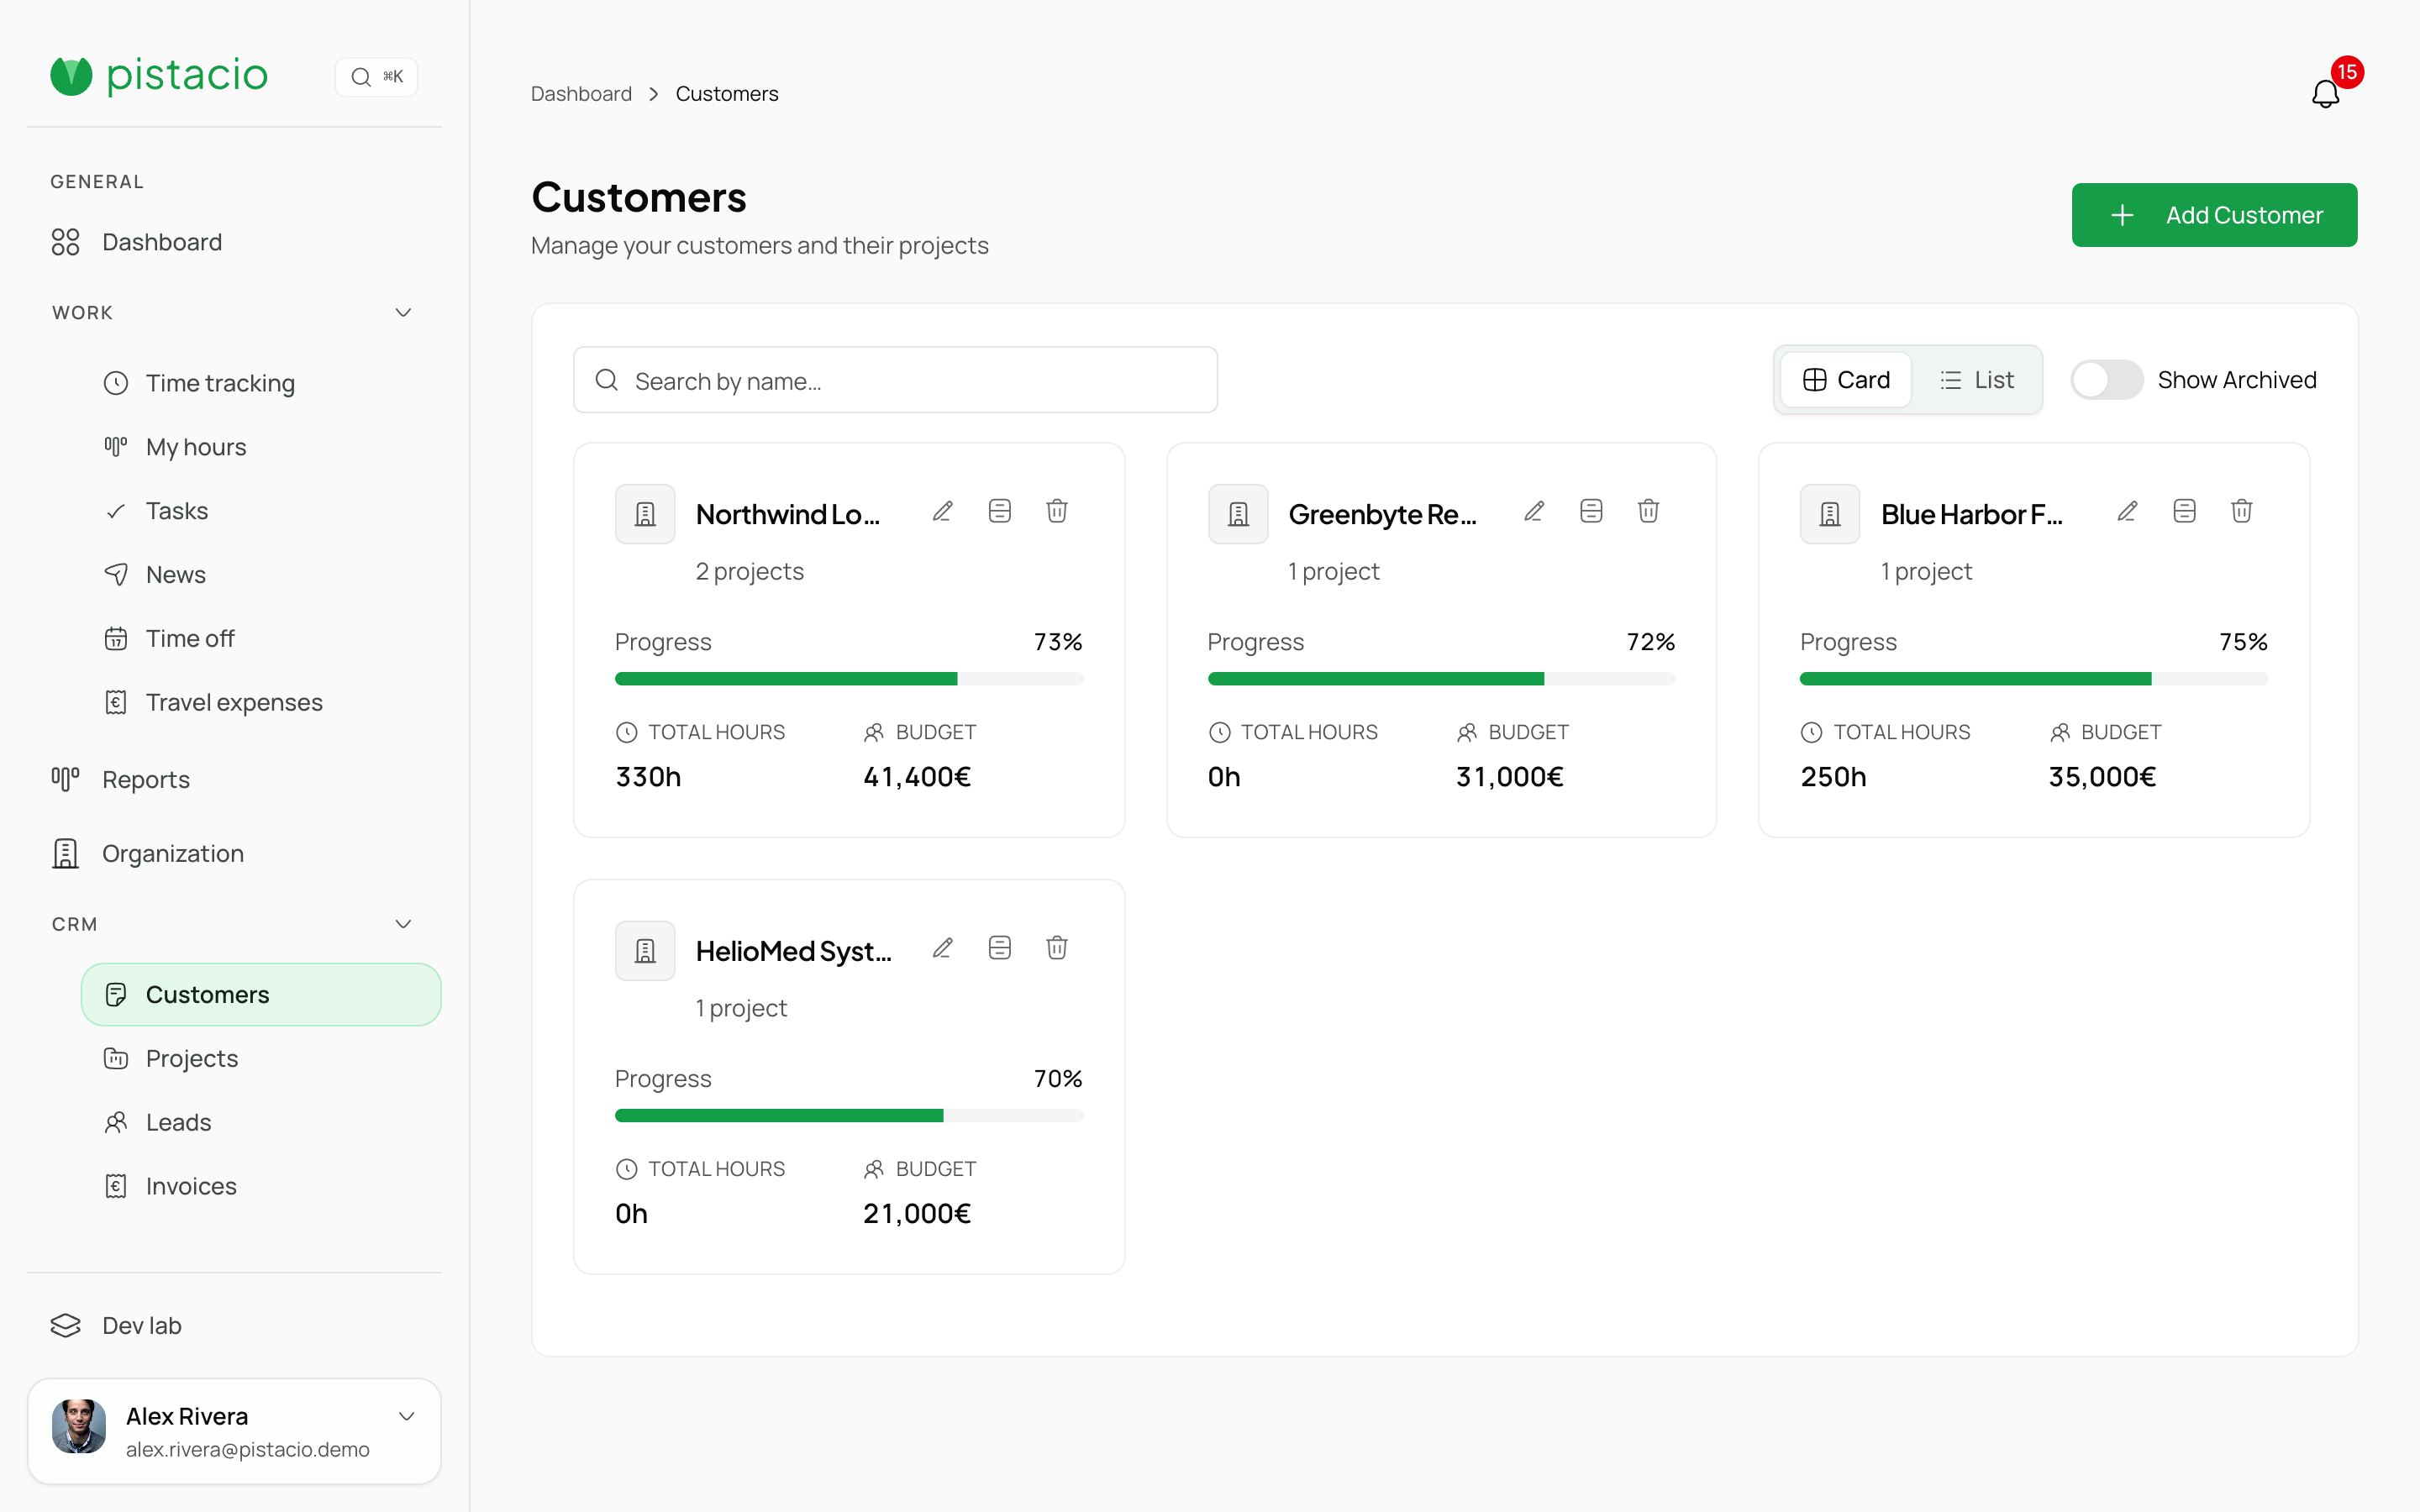The width and height of the screenshot is (2420, 1512).
Task: Click the 21,000€ budget value
Action: coord(917,1214)
